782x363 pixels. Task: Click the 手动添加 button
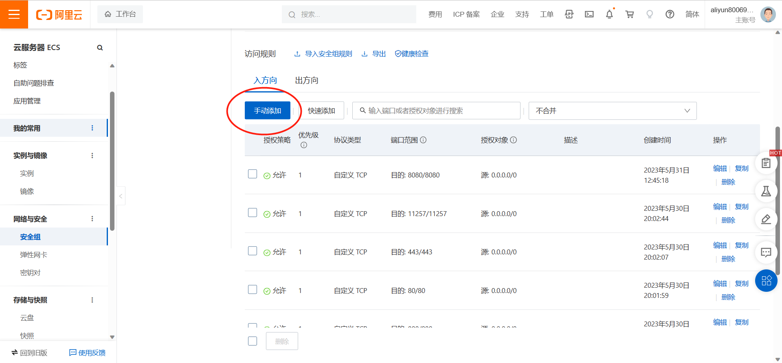pos(268,111)
